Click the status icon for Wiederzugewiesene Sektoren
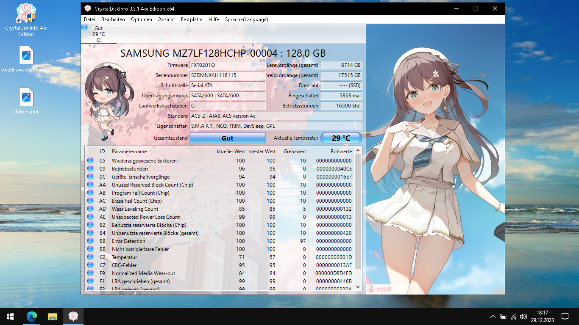Image resolution: width=579 pixels, height=325 pixels. [x=90, y=161]
